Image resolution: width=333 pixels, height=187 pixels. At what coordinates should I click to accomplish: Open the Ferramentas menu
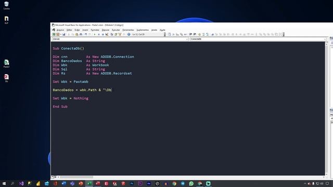tap(128, 30)
